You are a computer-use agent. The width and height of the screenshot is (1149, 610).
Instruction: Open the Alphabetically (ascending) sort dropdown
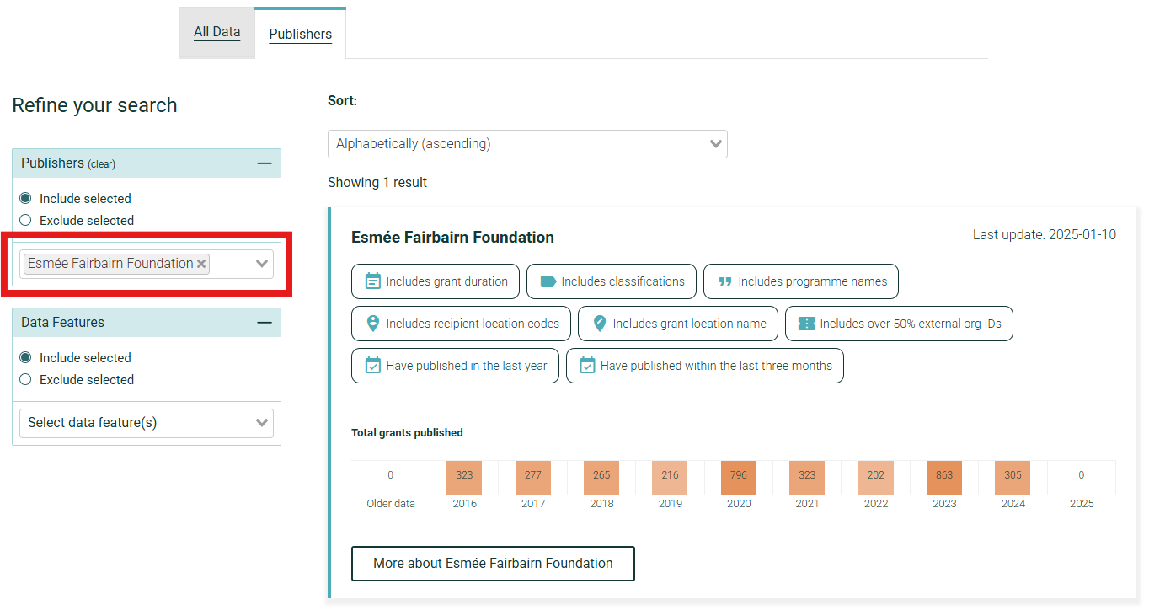527,144
